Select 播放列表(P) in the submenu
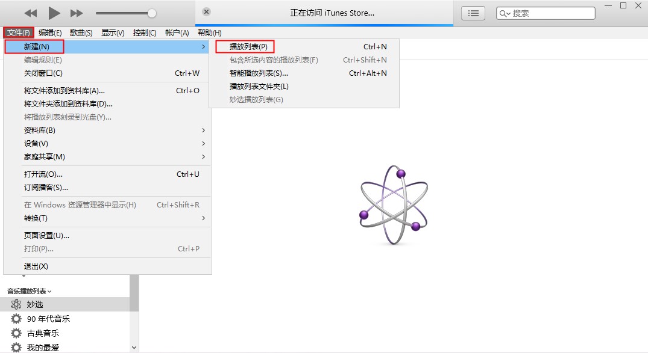648x353 pixels. 304,46
